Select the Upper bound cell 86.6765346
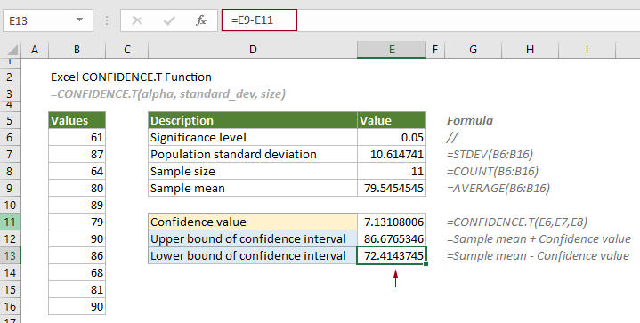 tap(392, 238)
